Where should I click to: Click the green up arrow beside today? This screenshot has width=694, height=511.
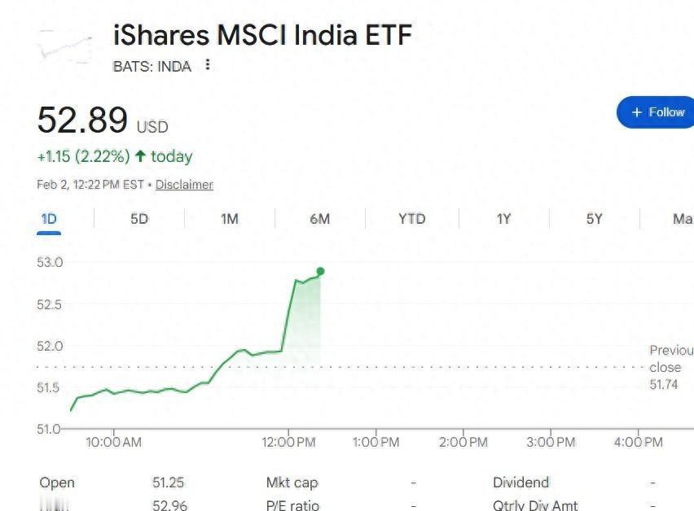140,156
